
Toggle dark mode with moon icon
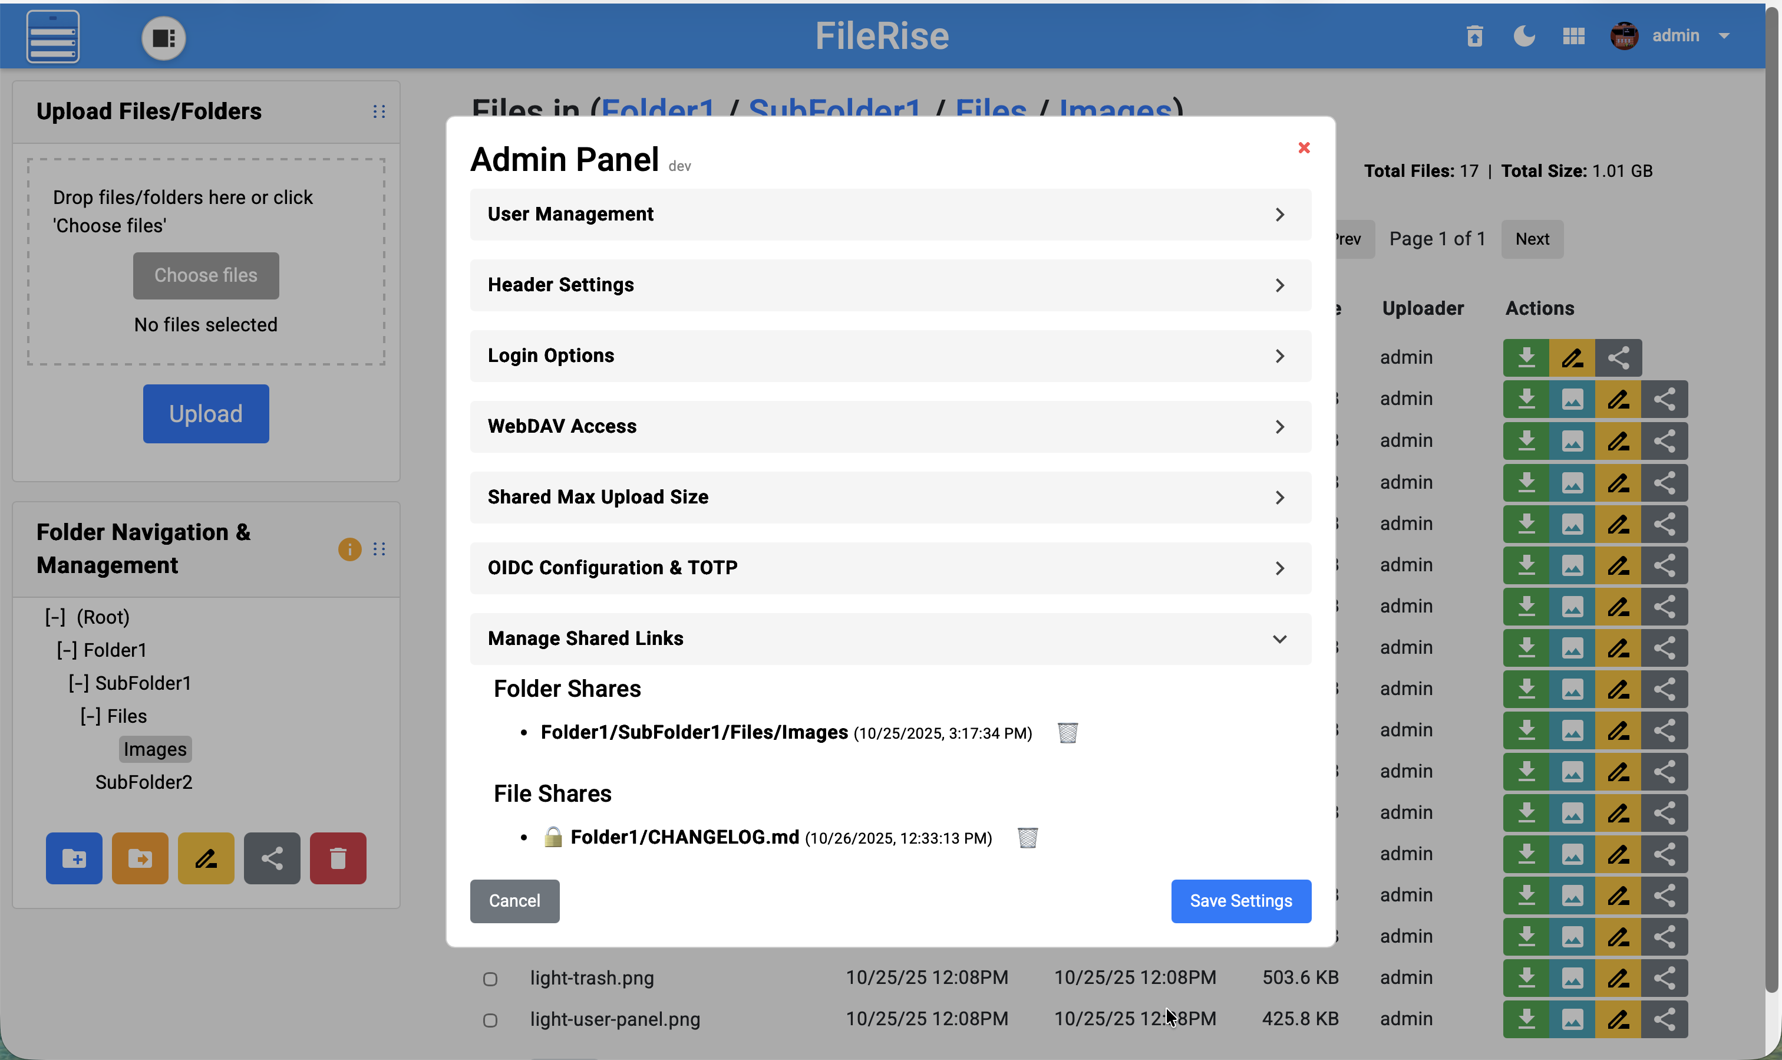1523,36
